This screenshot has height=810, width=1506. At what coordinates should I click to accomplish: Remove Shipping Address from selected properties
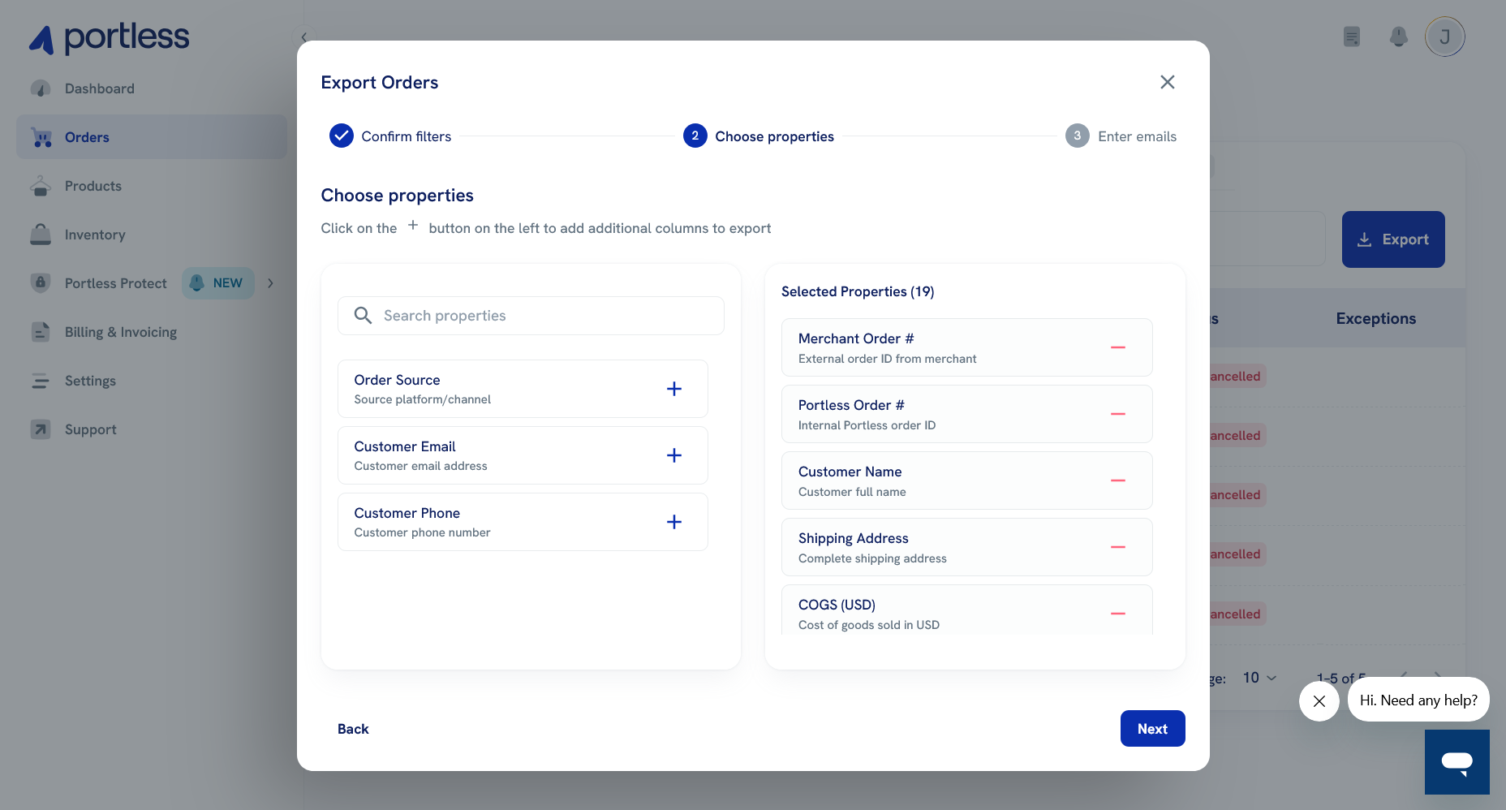tap(1117, 547)
